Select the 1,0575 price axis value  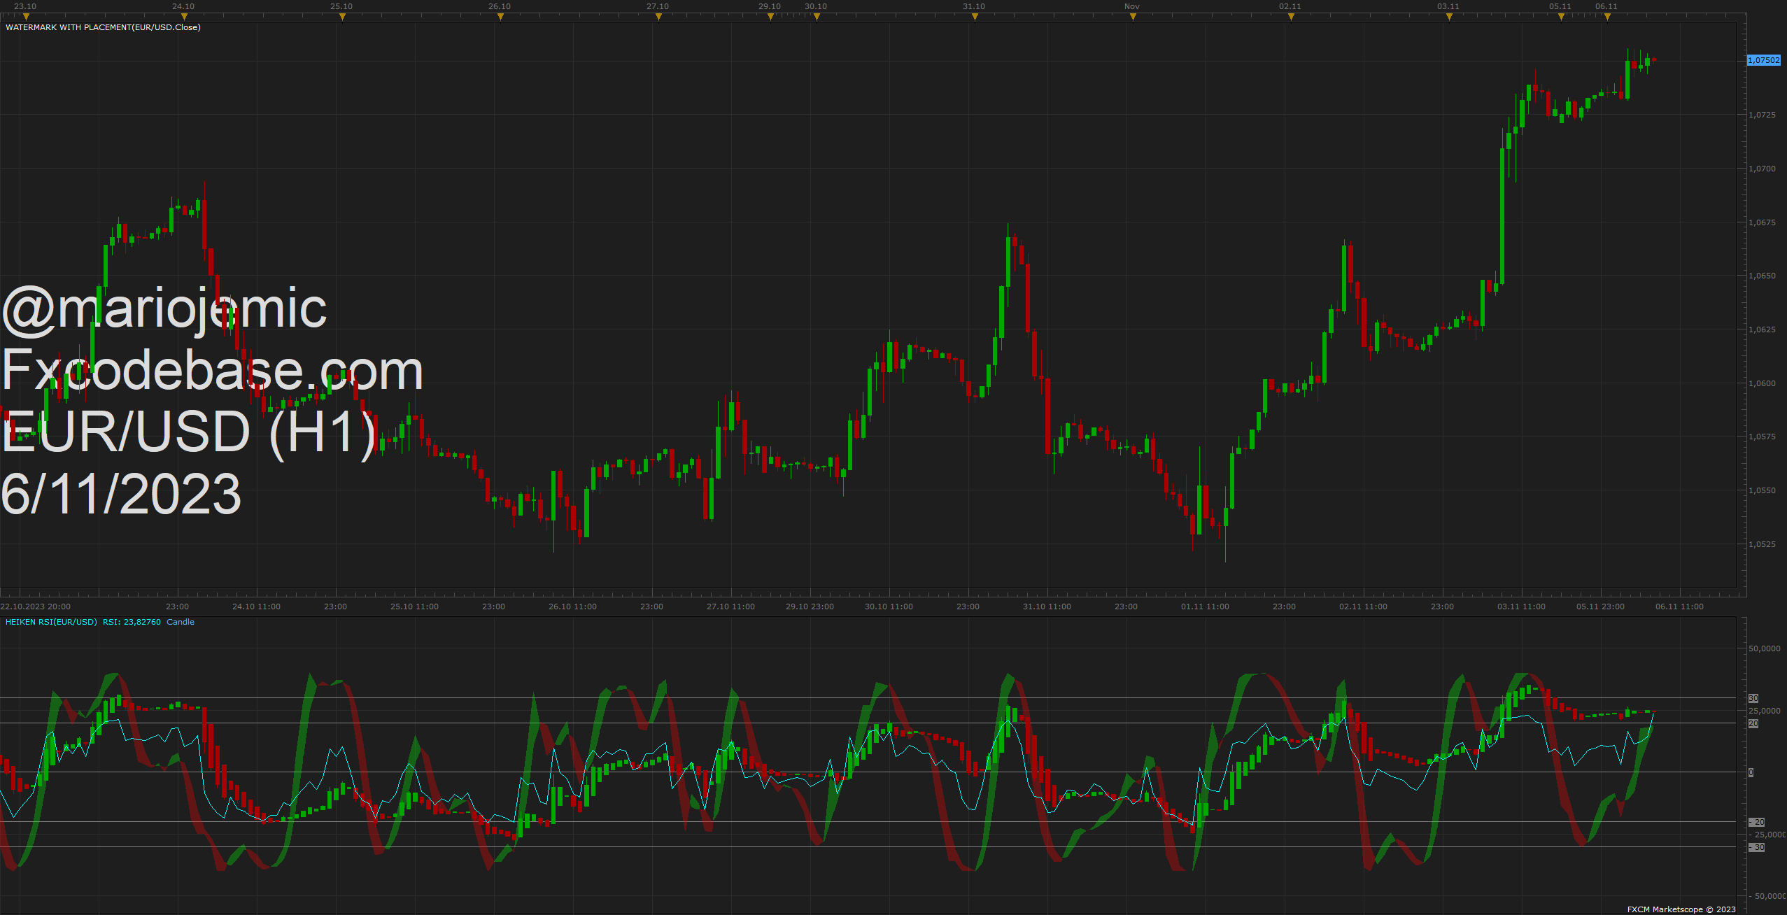point(1762,437)
